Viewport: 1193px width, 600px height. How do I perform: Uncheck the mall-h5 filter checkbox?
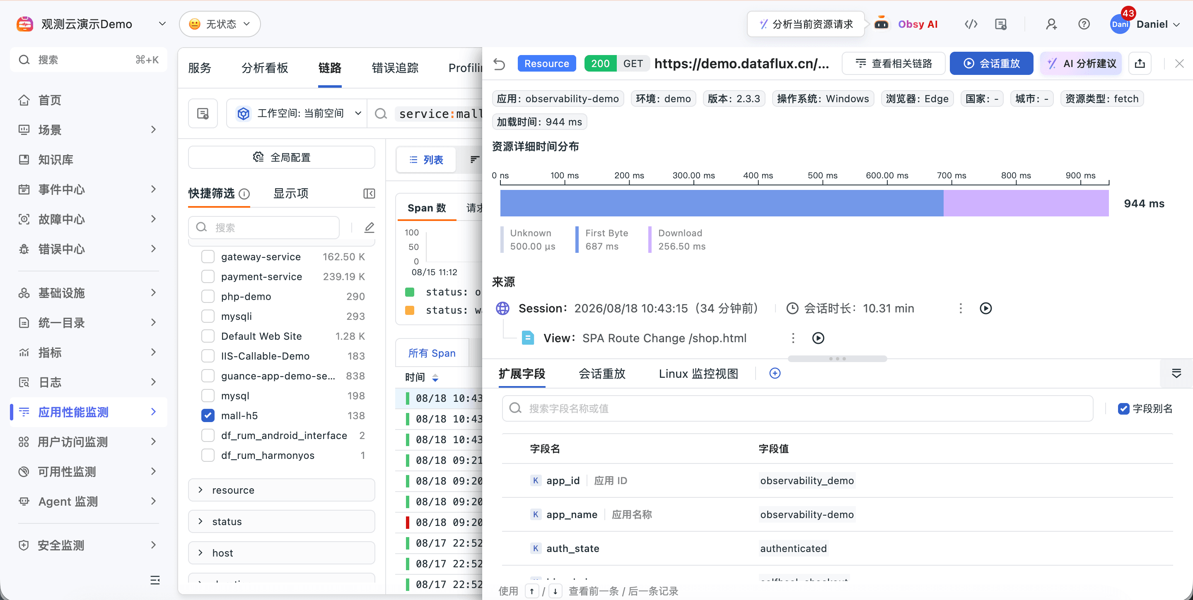point(208,415)
